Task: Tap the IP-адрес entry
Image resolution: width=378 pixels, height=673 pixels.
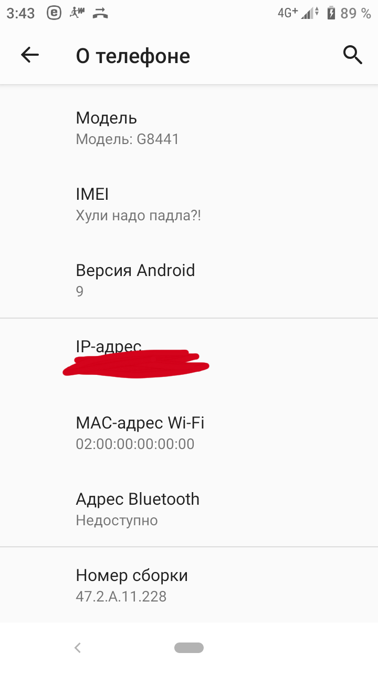Action: 189,356
